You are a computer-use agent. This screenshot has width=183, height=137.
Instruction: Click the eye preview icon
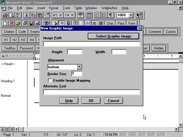click(47, 23)
